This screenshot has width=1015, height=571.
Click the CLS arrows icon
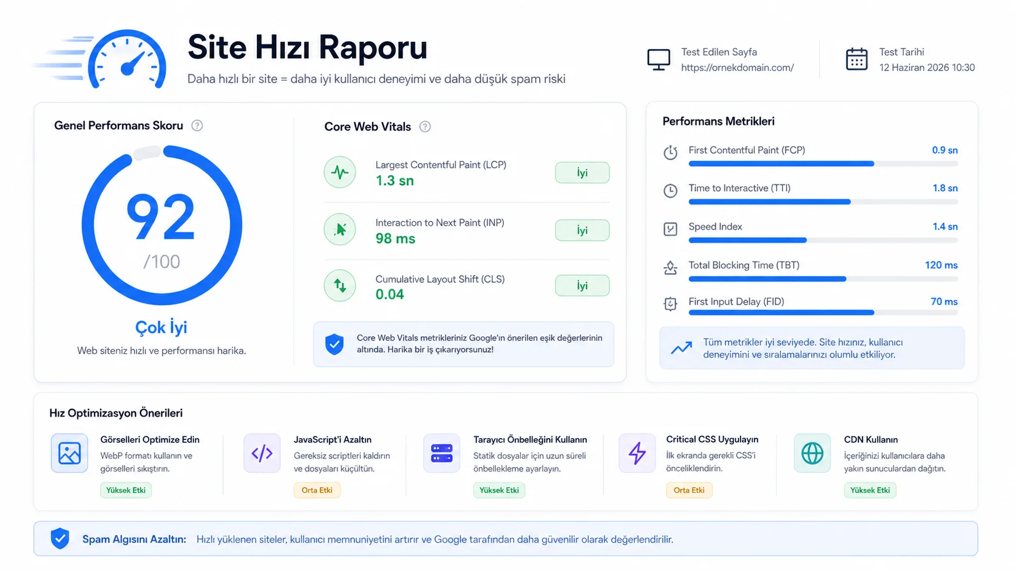340,285
